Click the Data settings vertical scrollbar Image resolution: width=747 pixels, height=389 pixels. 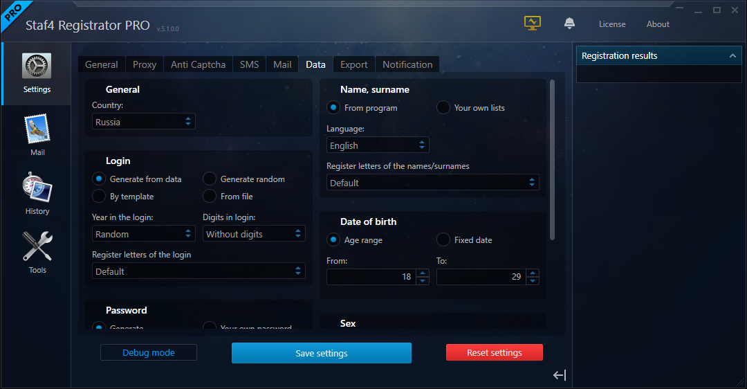[x=552, y=160]
